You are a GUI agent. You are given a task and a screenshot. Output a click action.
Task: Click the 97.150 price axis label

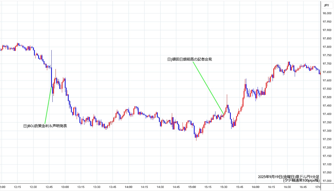[328, 156]
